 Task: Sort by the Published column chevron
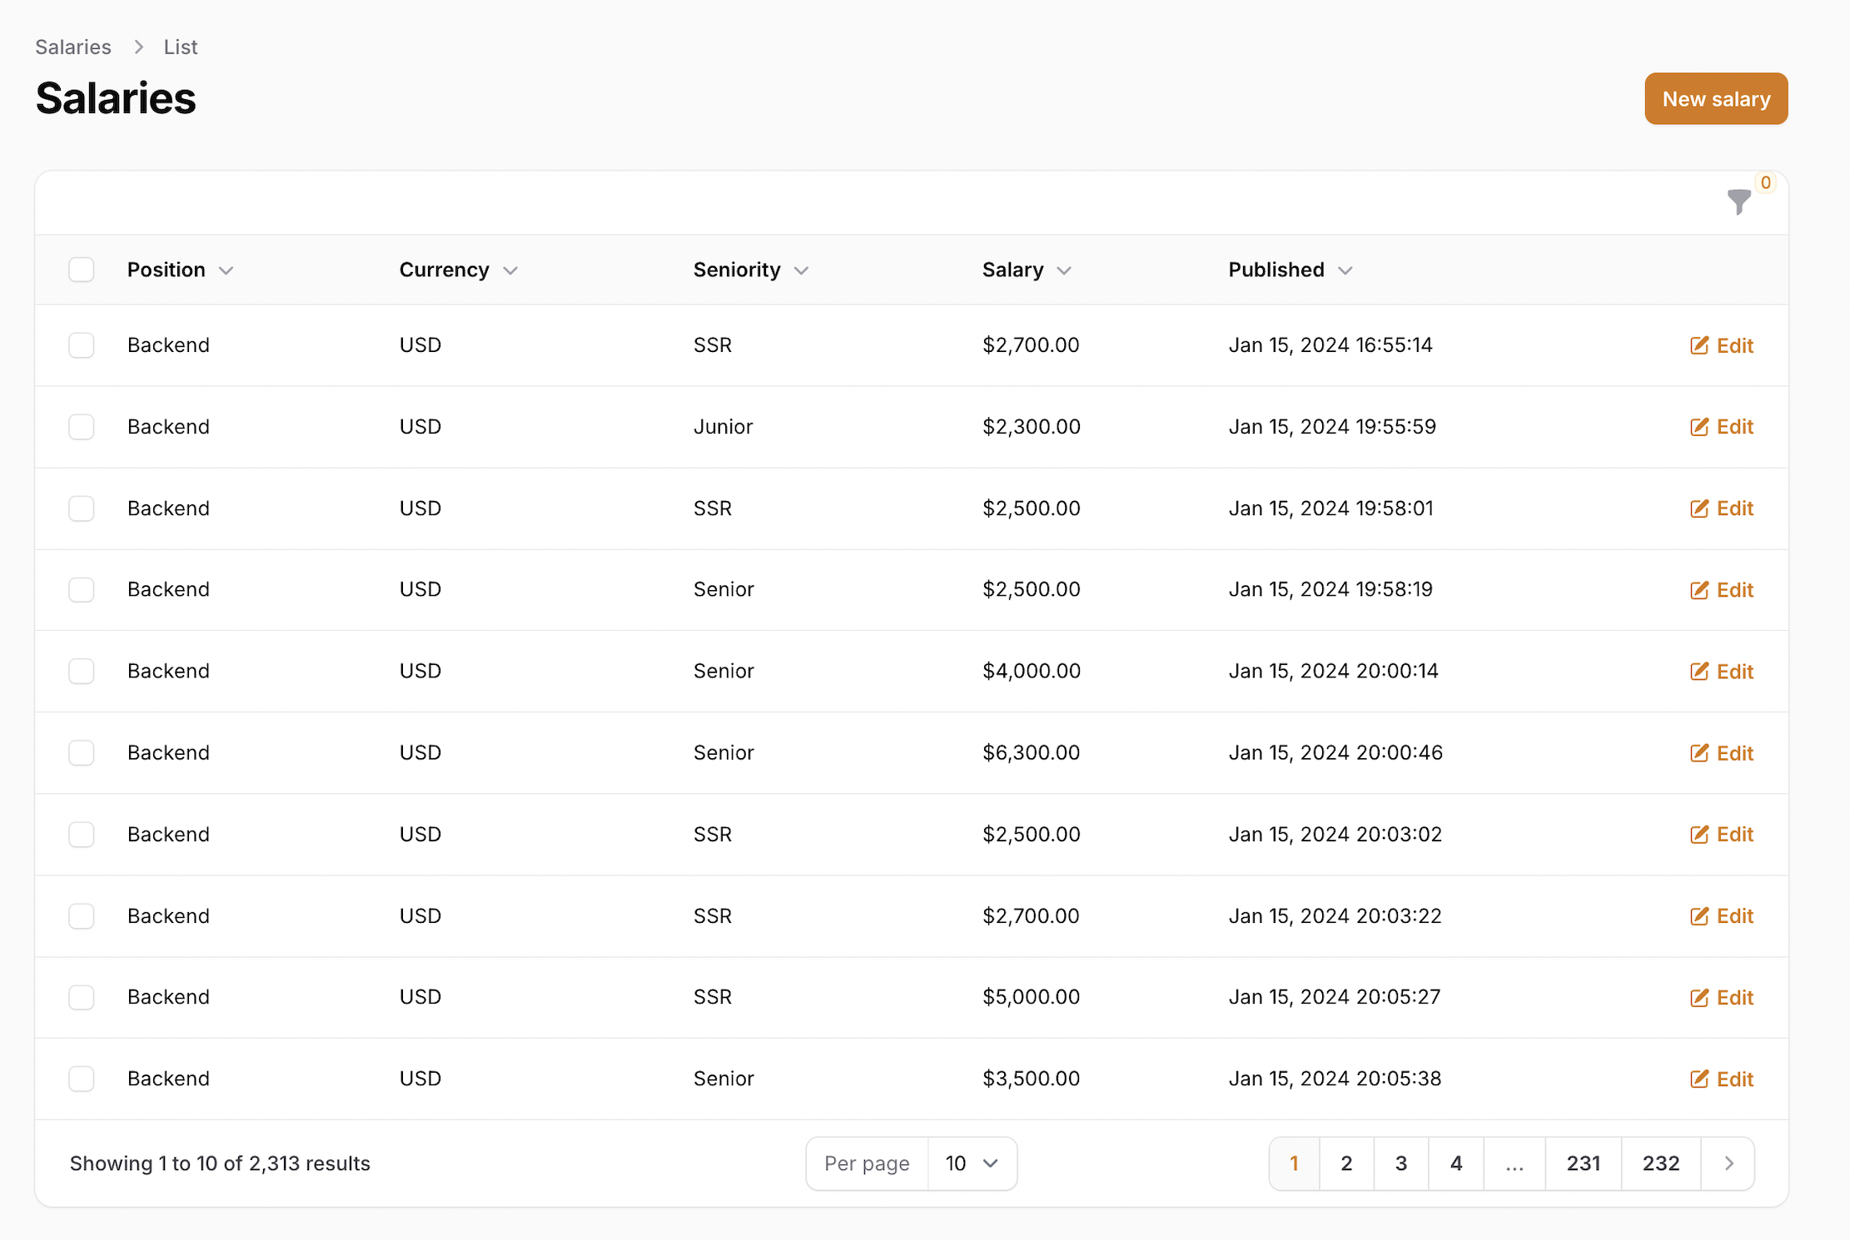(x=1346, y=270)
